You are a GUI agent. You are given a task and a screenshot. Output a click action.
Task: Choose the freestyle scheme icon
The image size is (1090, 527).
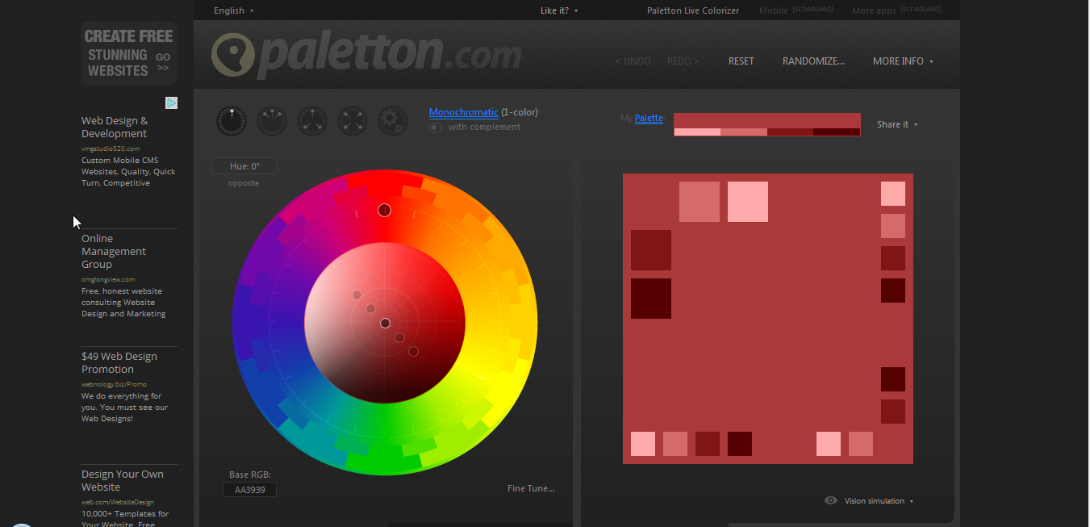click(x=393, y=119)
